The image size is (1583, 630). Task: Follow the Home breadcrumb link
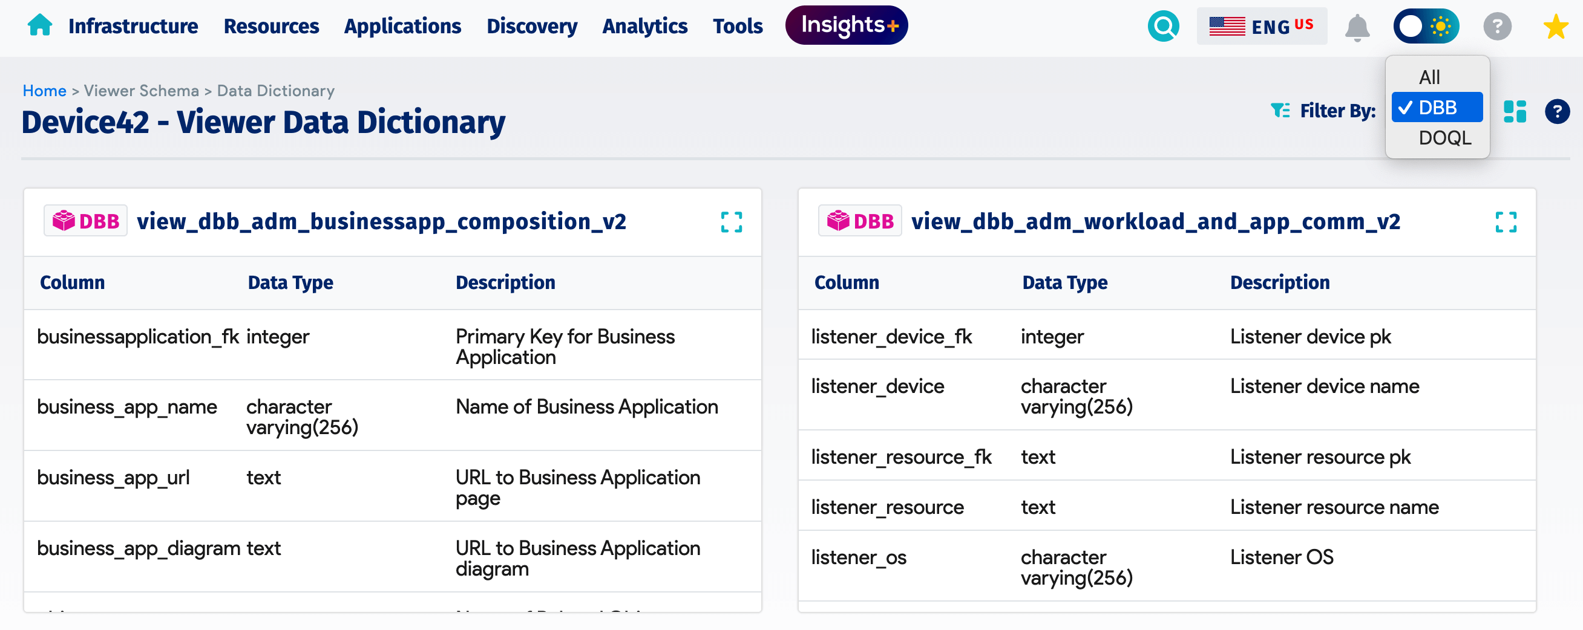coord(44,91)
